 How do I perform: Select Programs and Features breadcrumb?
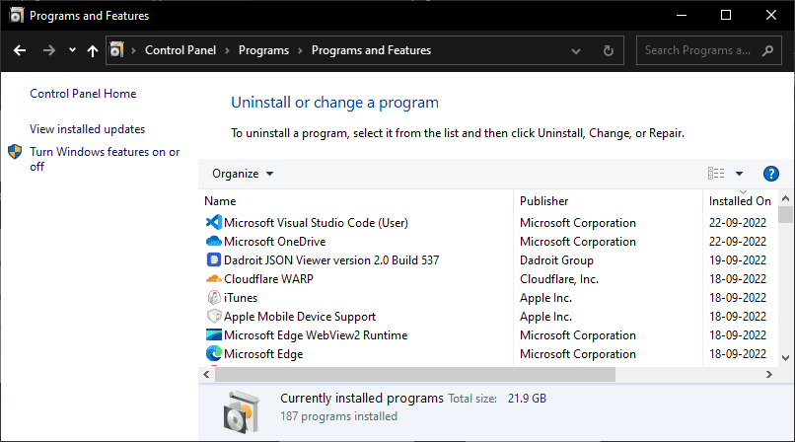(x=371, y=50)
